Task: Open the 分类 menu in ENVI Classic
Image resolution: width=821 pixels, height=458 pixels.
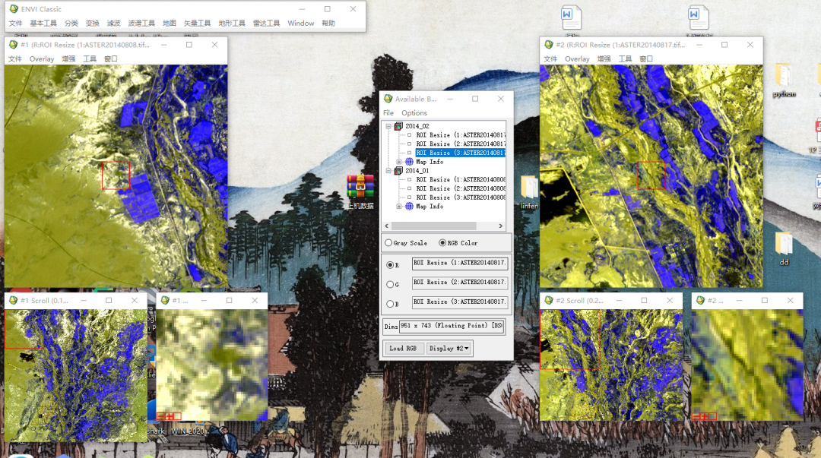Action: tap(71, 23)
